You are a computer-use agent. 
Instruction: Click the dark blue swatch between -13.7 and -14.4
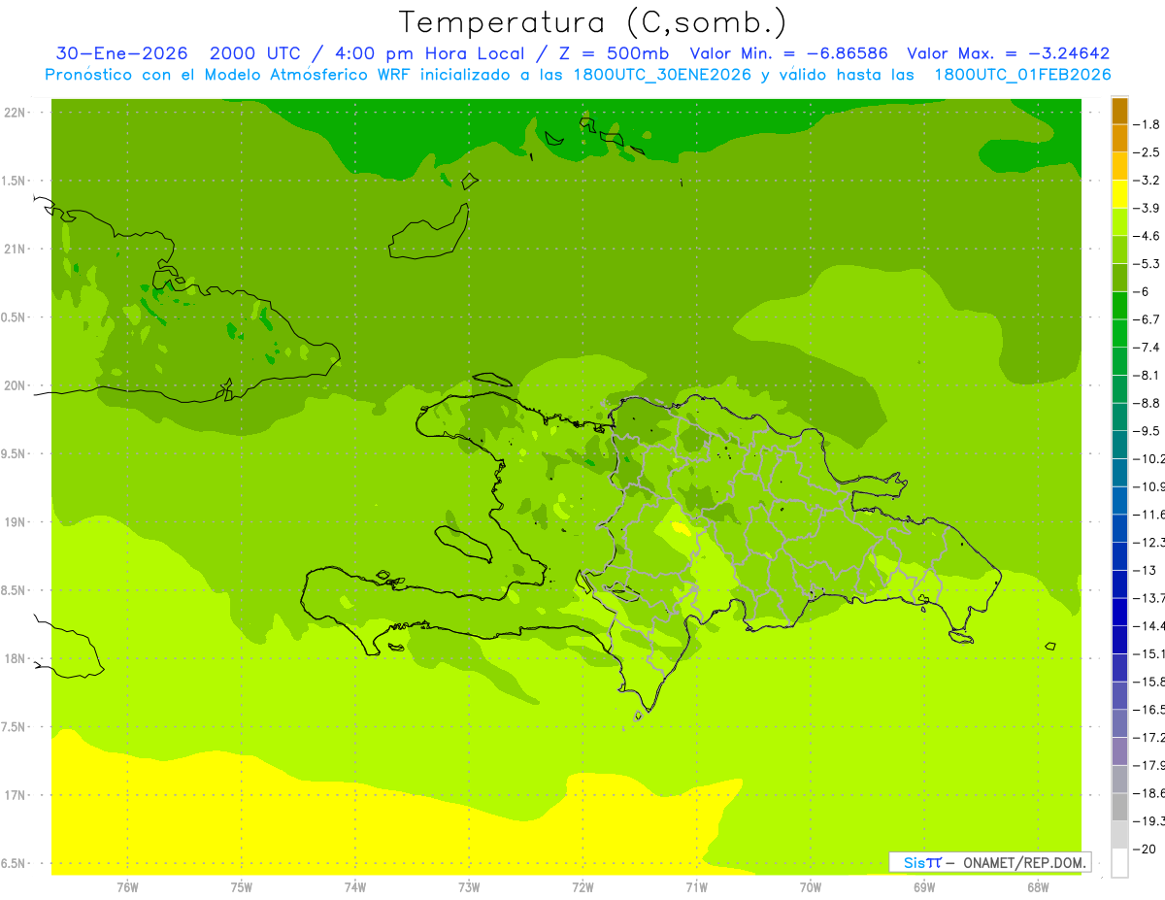click(1119, 613)
